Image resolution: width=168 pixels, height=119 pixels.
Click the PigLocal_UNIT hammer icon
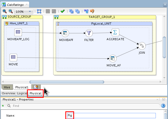(58, 24)
